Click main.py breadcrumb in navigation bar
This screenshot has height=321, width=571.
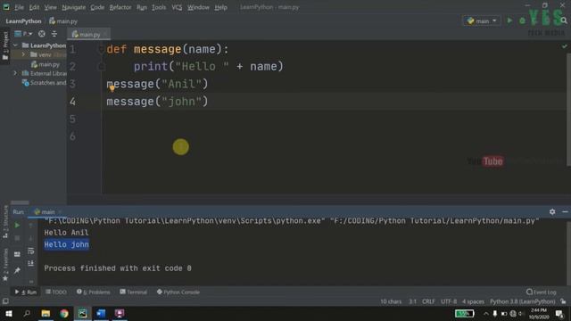point(63,21)
